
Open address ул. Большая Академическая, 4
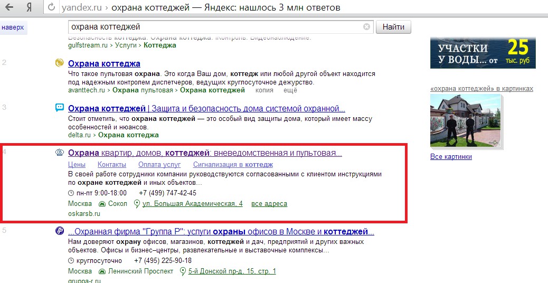[x=193, y=204]
